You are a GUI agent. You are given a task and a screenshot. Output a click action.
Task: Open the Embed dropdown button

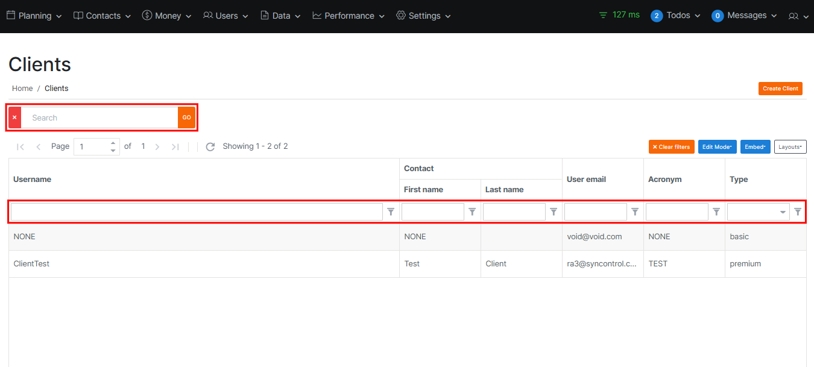pos(755,147)
